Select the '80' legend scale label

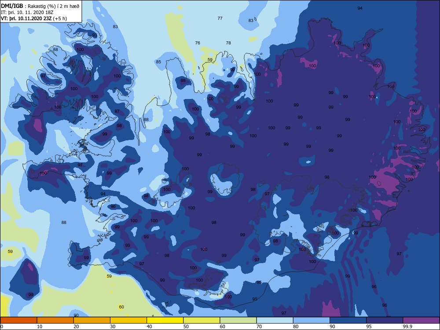tap(296, 326)
